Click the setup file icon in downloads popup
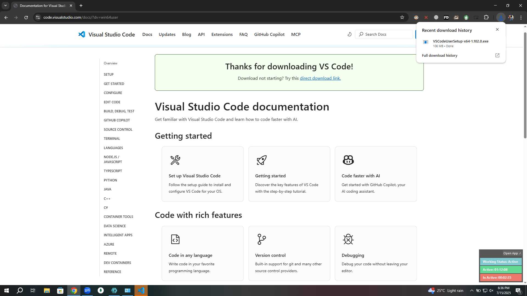Image resolution: width=527 pixels, height=296 pixels. coord(426,42)
